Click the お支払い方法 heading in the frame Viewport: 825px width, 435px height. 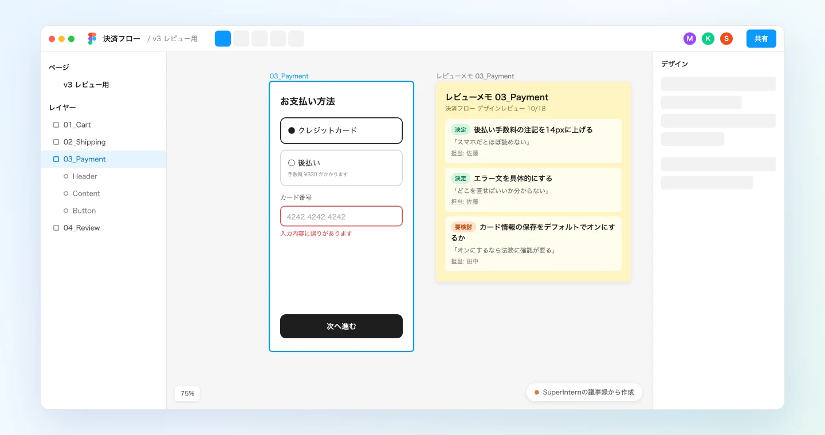click(308, 101)
